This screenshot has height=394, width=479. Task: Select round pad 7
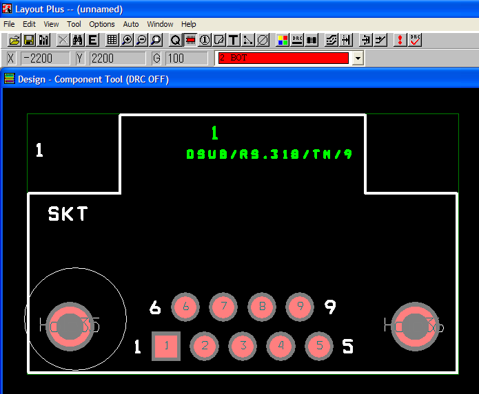pos(223,307)
